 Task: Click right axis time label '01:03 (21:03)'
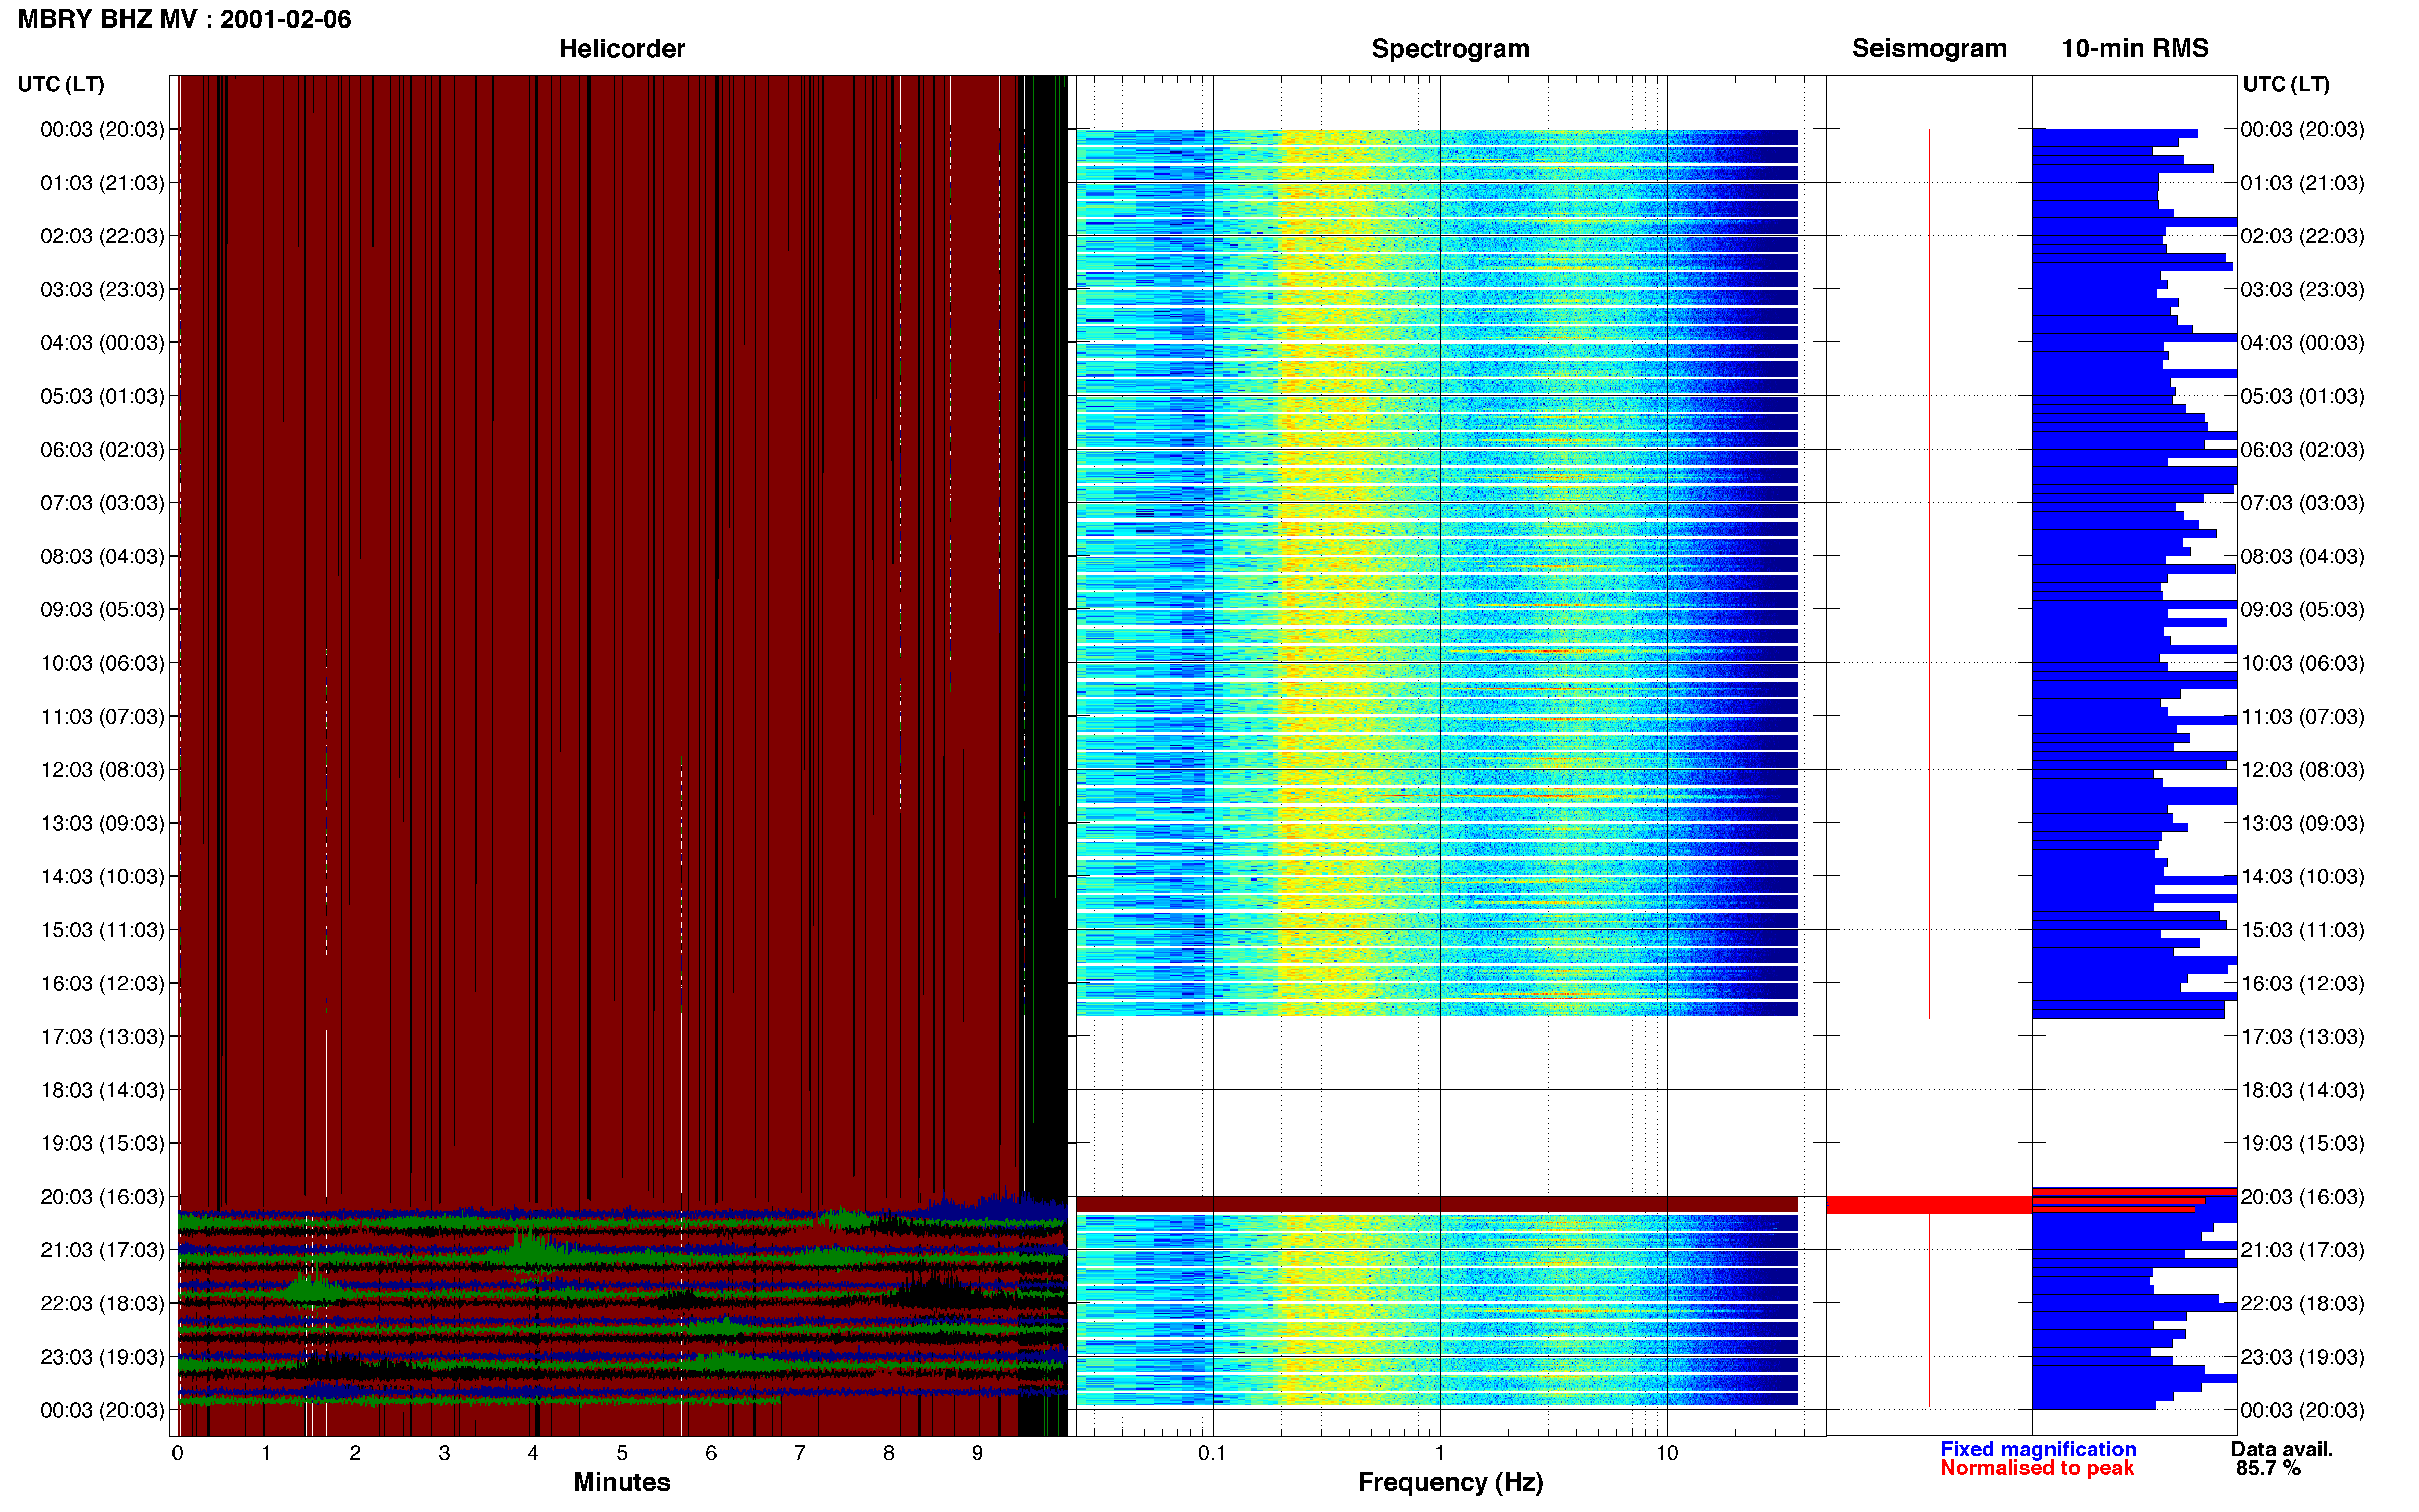pyautogui.click(x=2303, y=183)
